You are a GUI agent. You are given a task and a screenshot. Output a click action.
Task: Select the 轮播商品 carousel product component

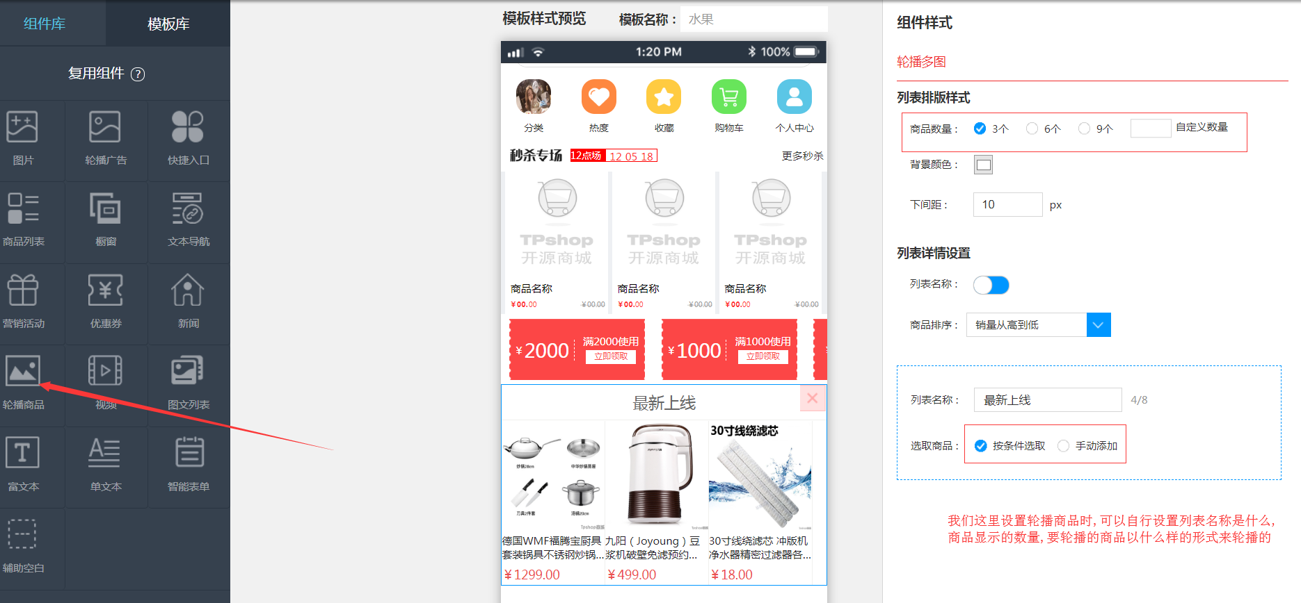(x=24, y=381)
